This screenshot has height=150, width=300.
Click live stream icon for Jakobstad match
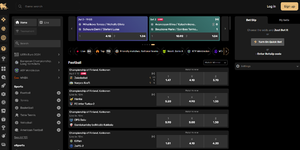coord(153,73)
